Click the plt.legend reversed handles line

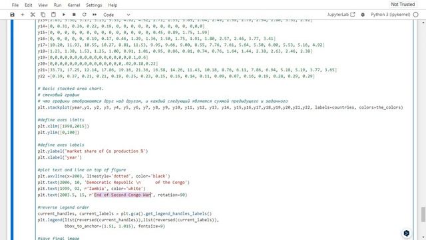pos(128,220)
